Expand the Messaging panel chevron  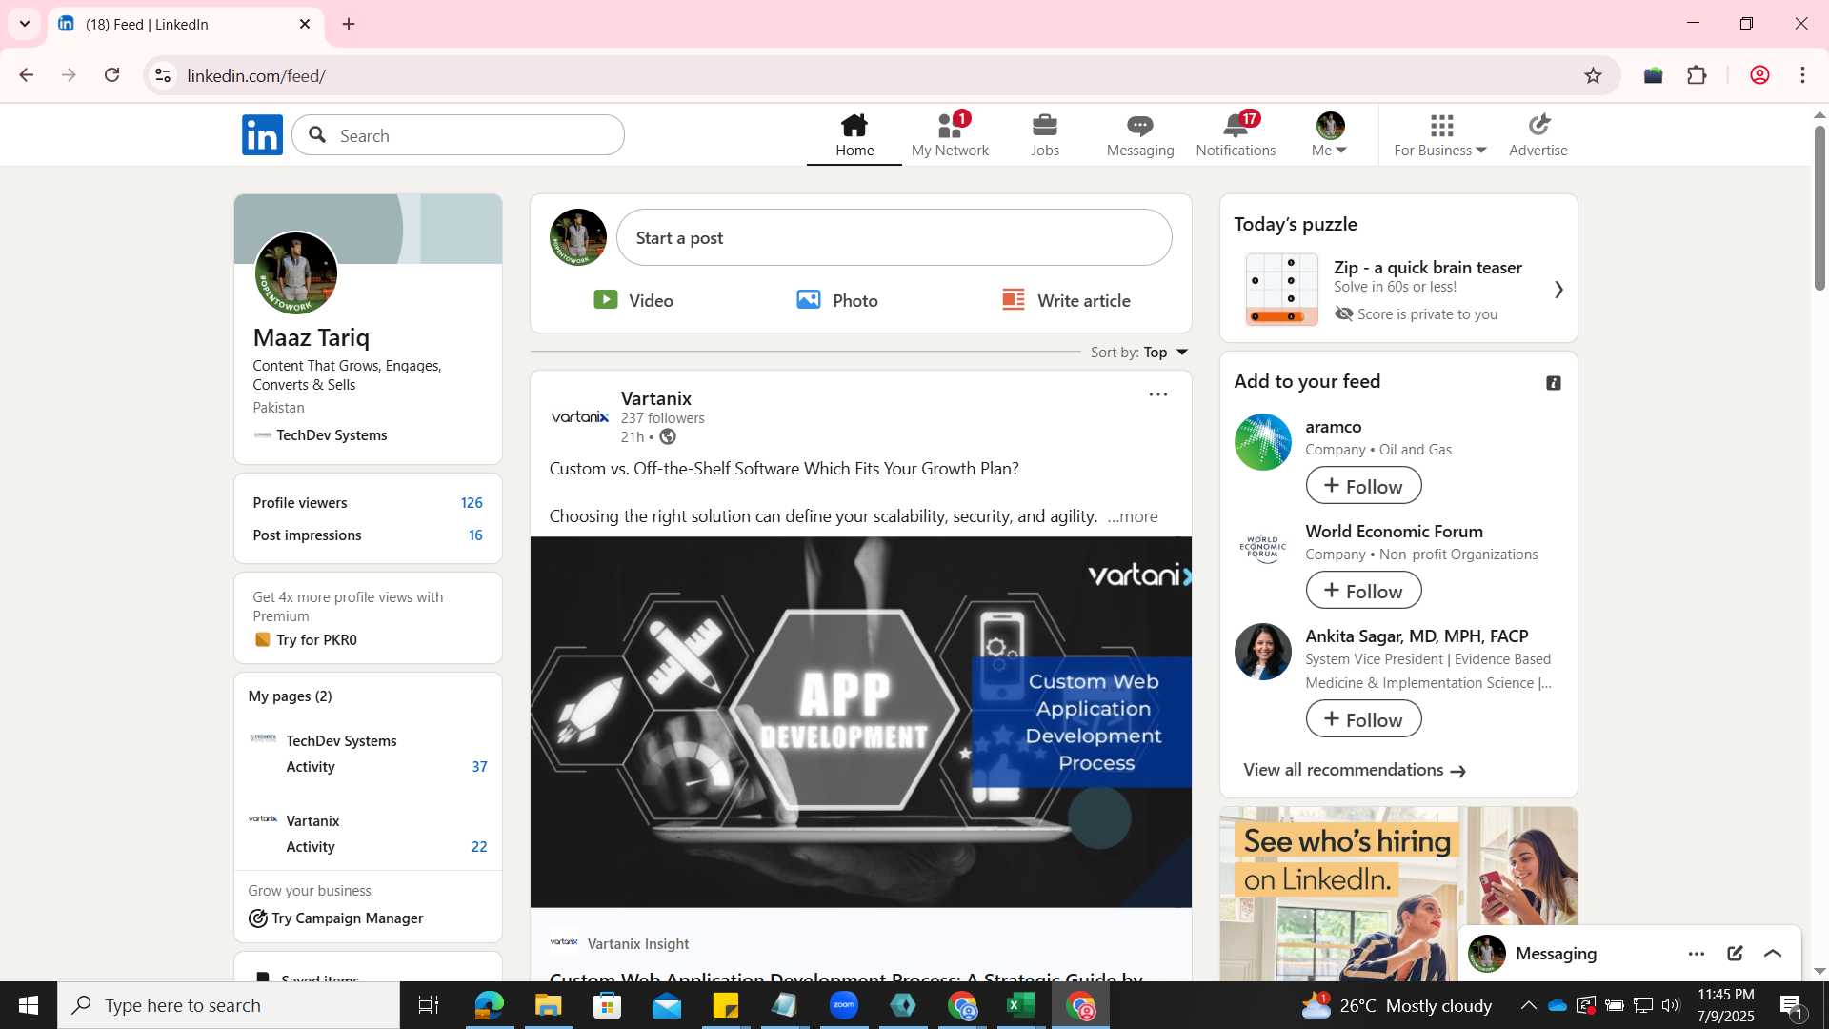[1773, 954]
